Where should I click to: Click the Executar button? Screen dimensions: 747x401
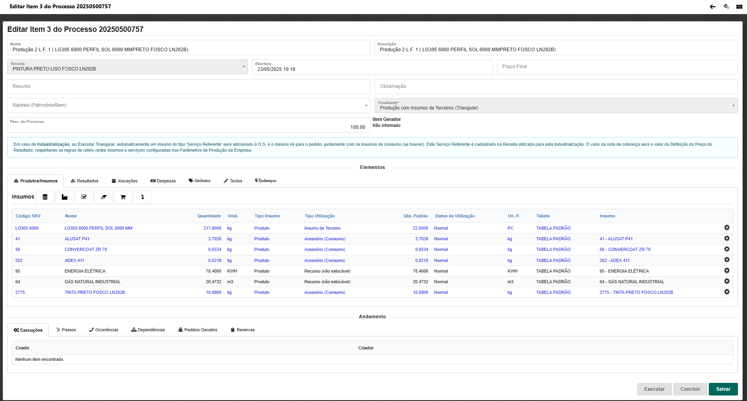pos(654,389)
